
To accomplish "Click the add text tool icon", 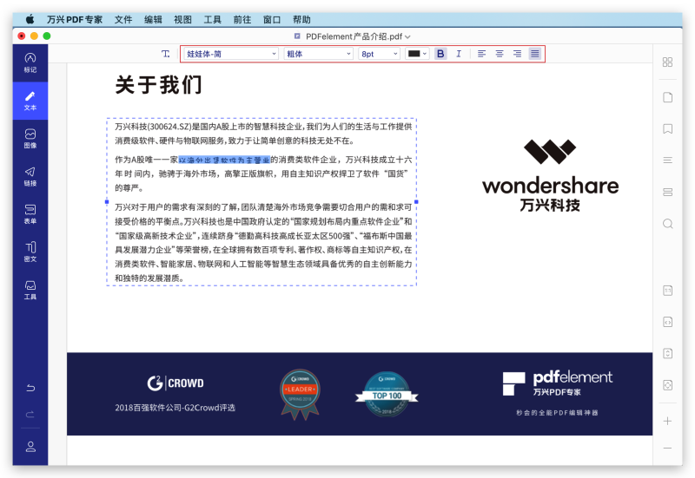I will (165, 54).
